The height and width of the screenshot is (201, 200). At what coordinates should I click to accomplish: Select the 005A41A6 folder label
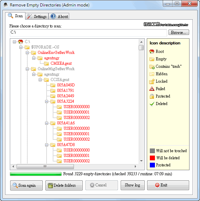(x=66, y=123)
